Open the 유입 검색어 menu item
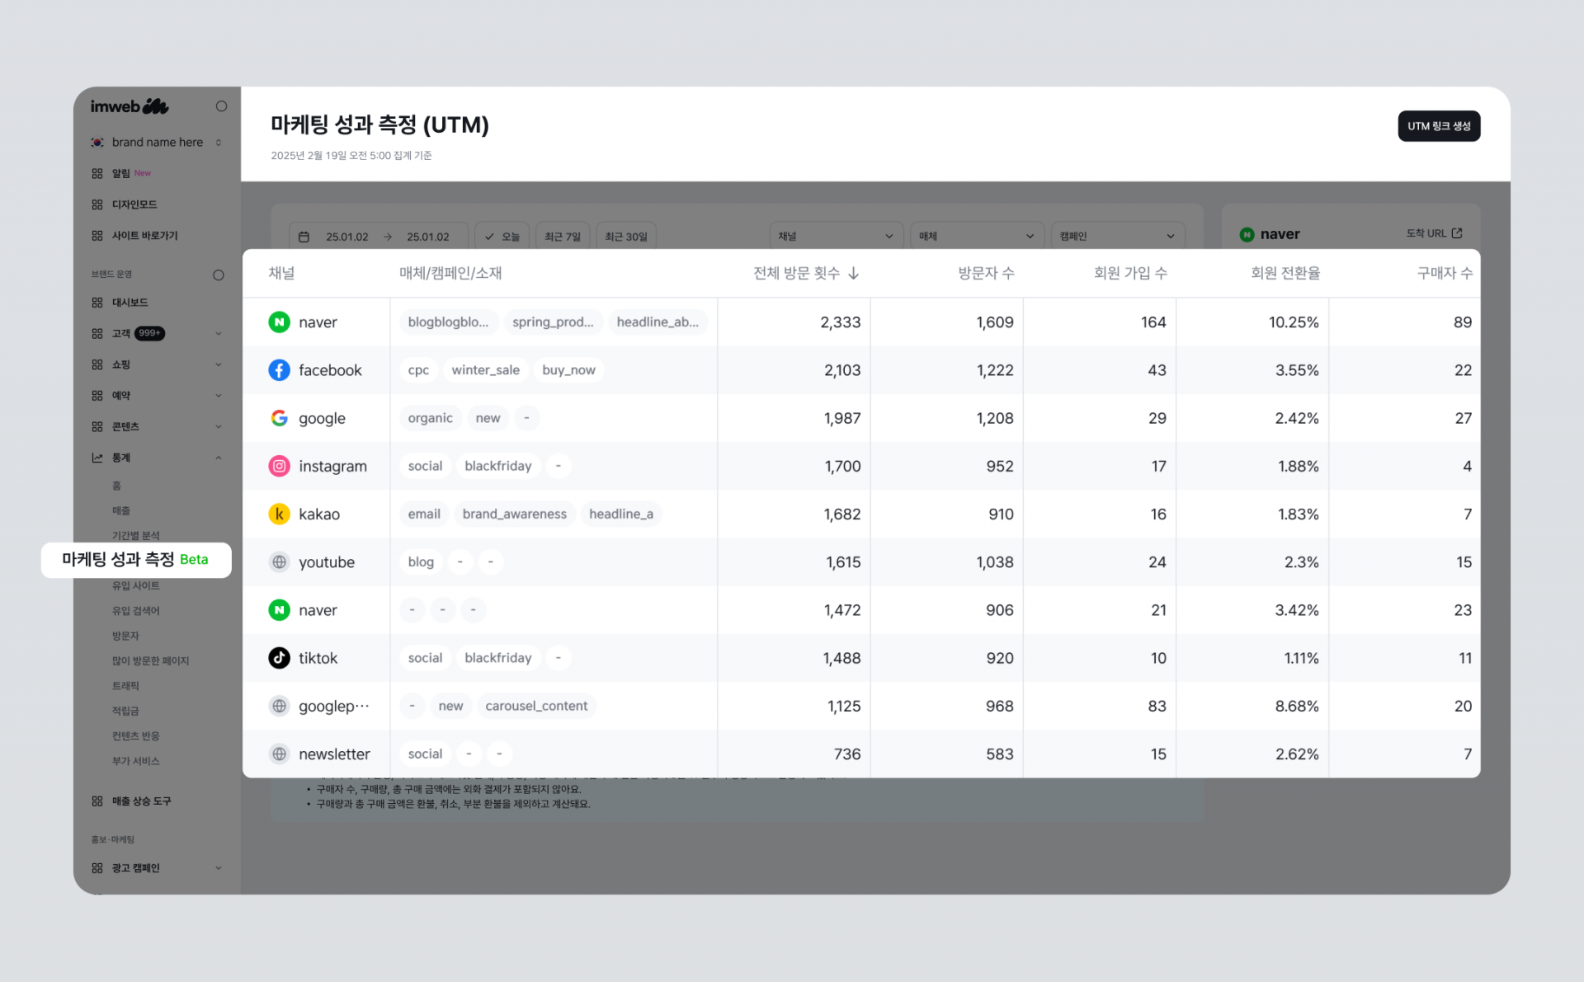The width and height of the screenshot is (1584, 982). click(136, 611)
